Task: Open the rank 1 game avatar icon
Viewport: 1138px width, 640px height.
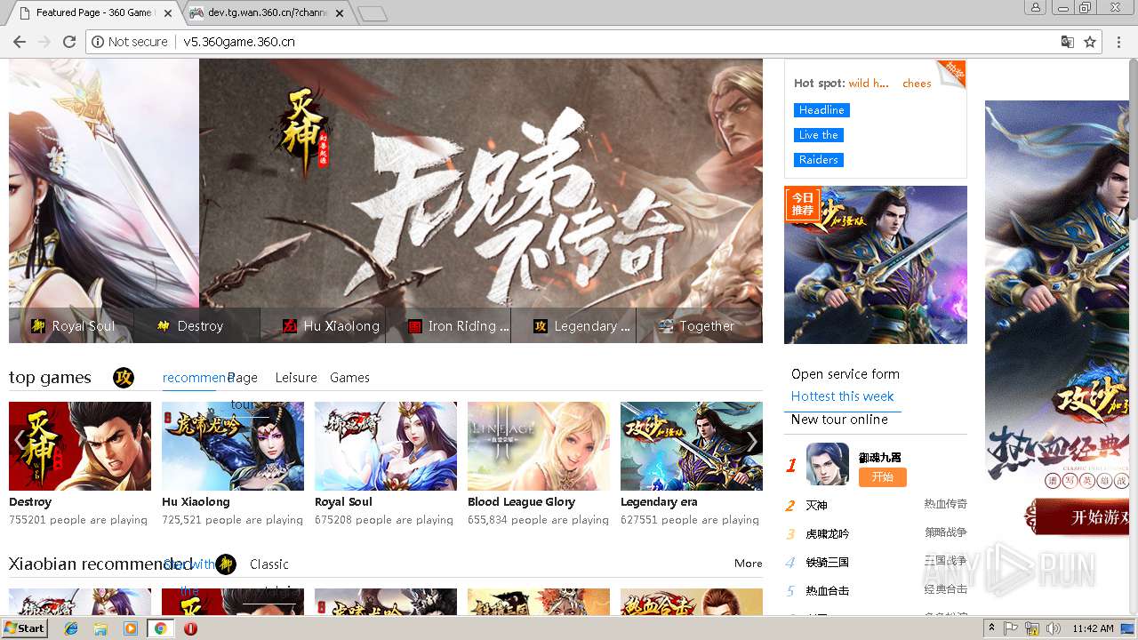Action: [827, 464]
